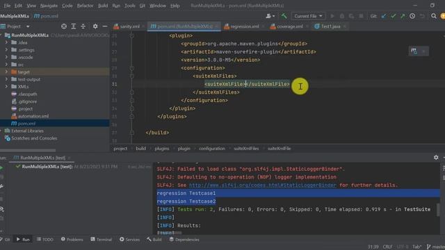The height and width of the screenshot is (250, 445).
Task: Hide the Project panel via minus icon
Action: [105, 26]
